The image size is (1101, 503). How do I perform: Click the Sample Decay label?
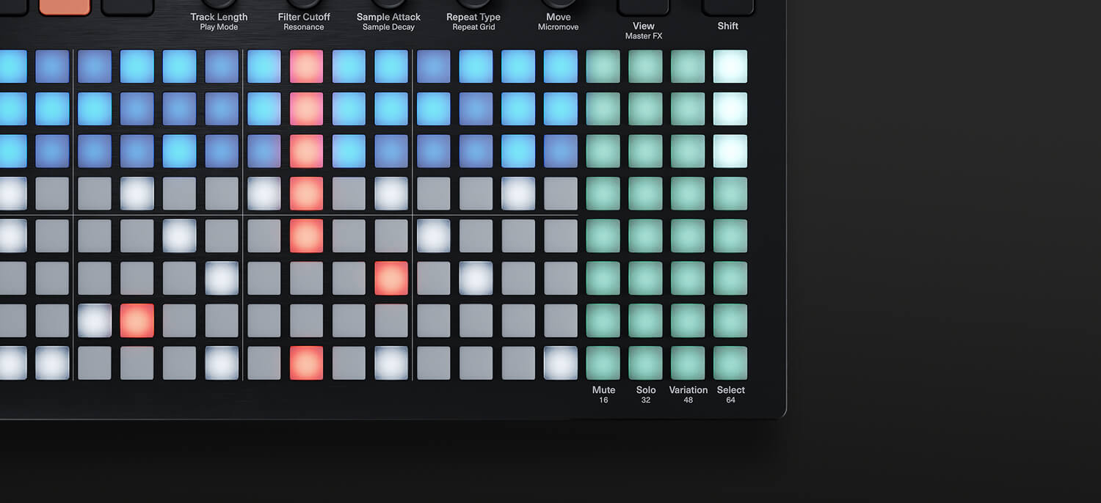point(388,27)
